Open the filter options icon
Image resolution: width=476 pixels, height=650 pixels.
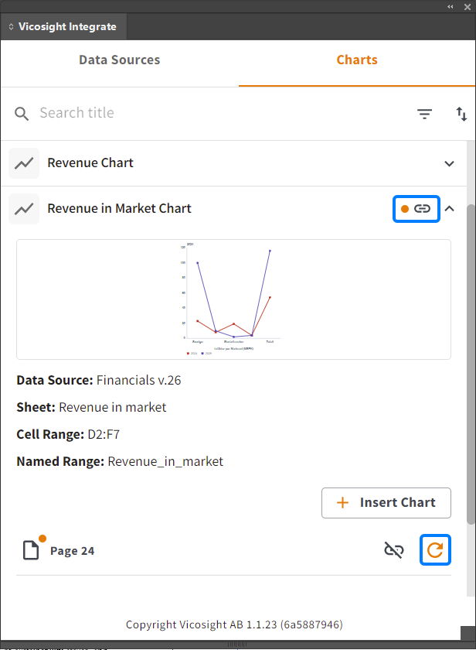pyautogui.click(x=424, y=114)
